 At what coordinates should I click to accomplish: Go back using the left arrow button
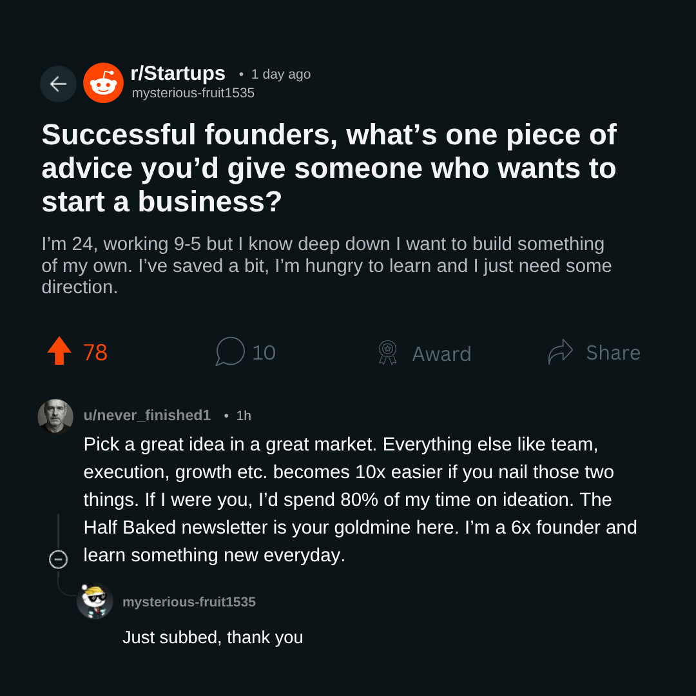coord(58,84)
